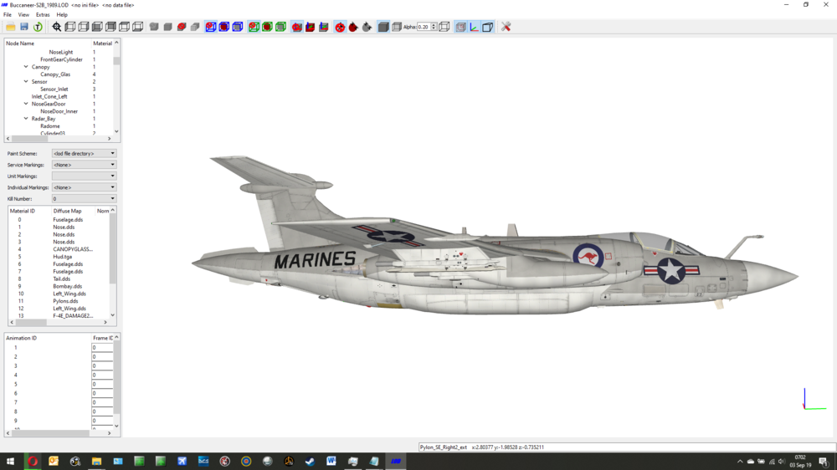Click the Alpha spinner arrows

pos(434,27)
